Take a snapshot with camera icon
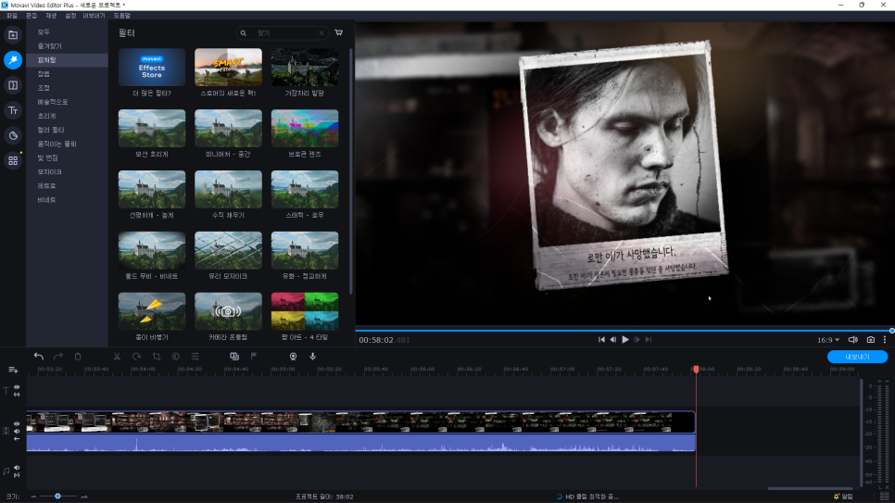This screenshot has height=503, width=895. point(871,340)
